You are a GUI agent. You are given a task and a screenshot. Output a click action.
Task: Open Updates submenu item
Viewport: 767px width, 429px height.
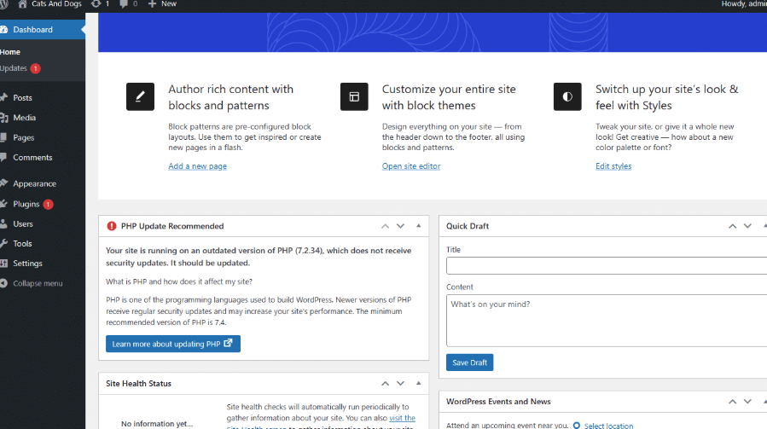pyautogui.click(x=13, y=68)
